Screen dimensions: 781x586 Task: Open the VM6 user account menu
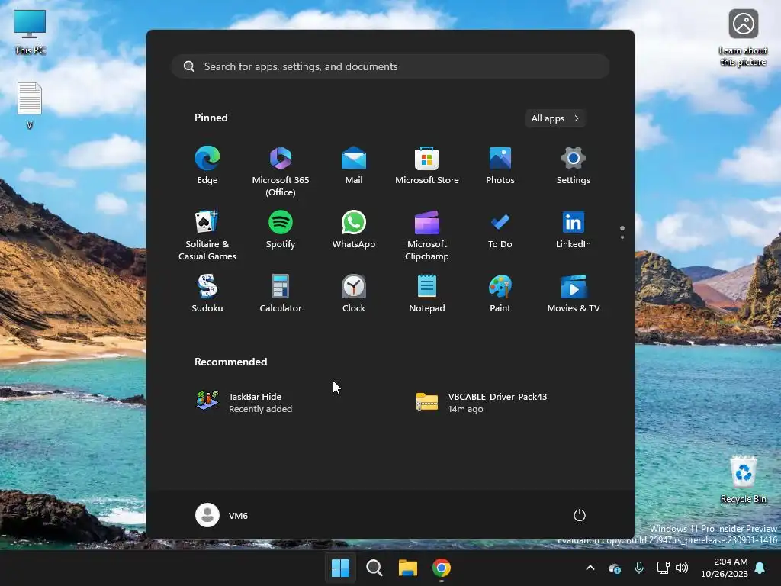click(222, 515)
